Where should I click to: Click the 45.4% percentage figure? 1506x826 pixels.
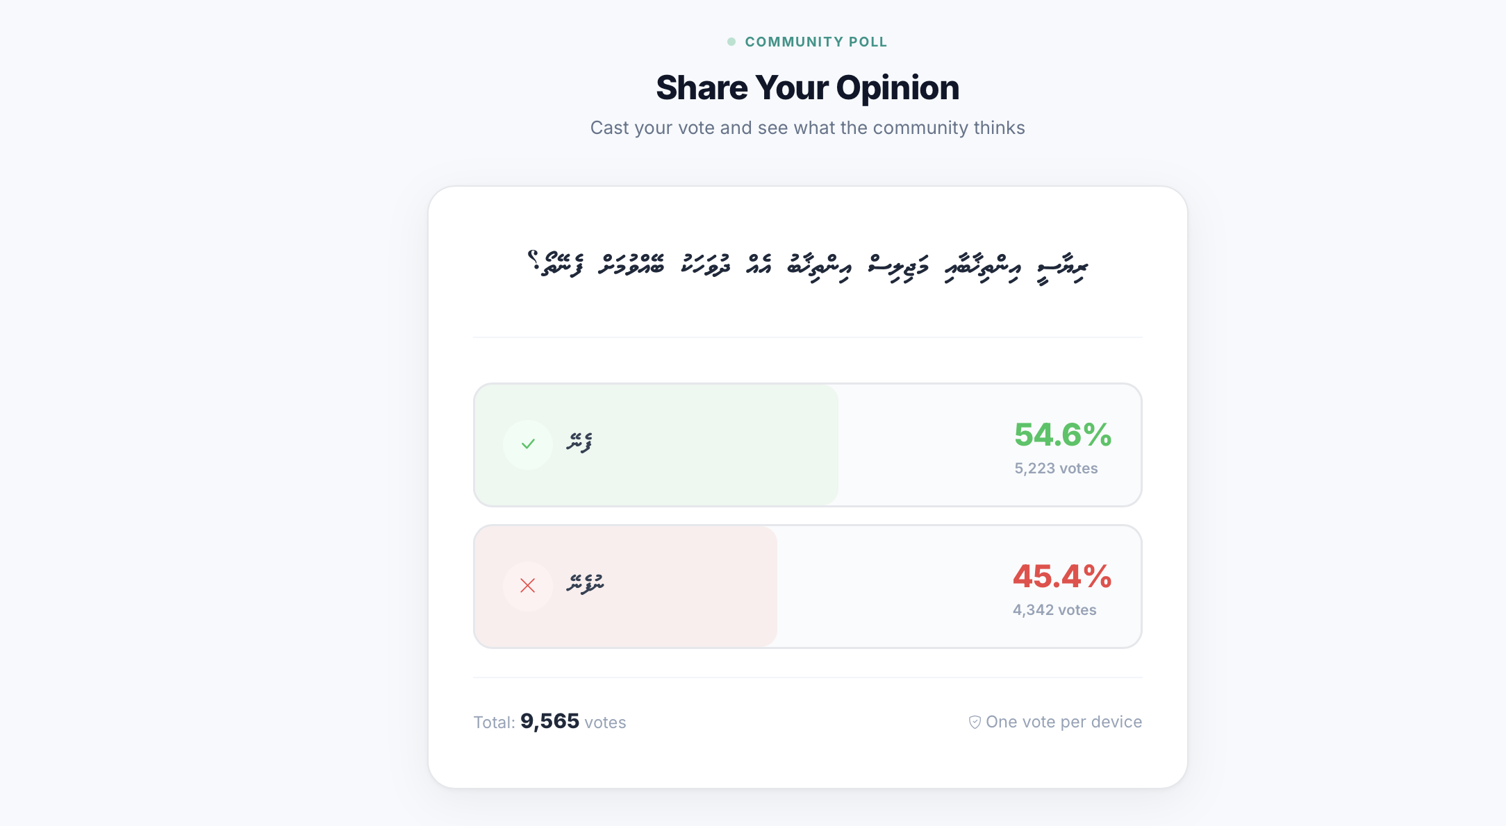pyautogui.click(x=1062, y=577)
